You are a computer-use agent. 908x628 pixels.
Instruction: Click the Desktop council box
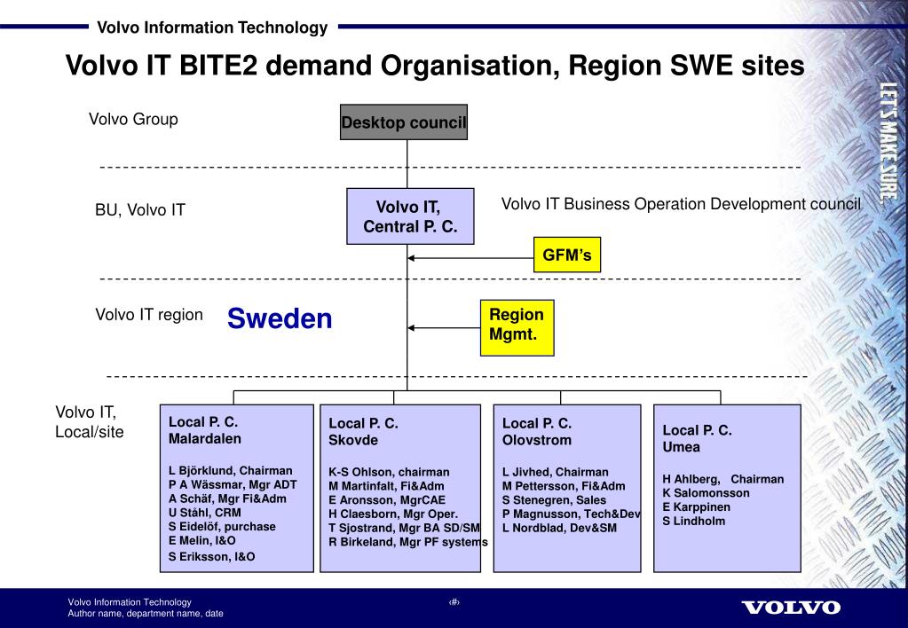tap(404, 122)
